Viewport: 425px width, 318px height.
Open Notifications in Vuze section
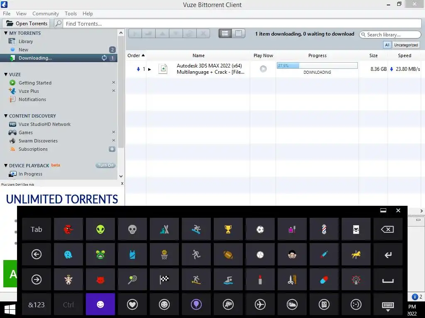coord(32,99)
